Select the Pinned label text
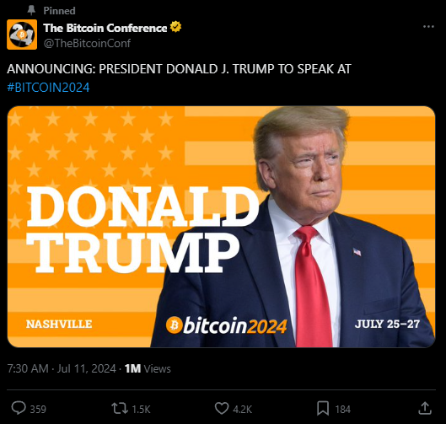Viewport: 446px width, 424px height. tap(60, 10)
